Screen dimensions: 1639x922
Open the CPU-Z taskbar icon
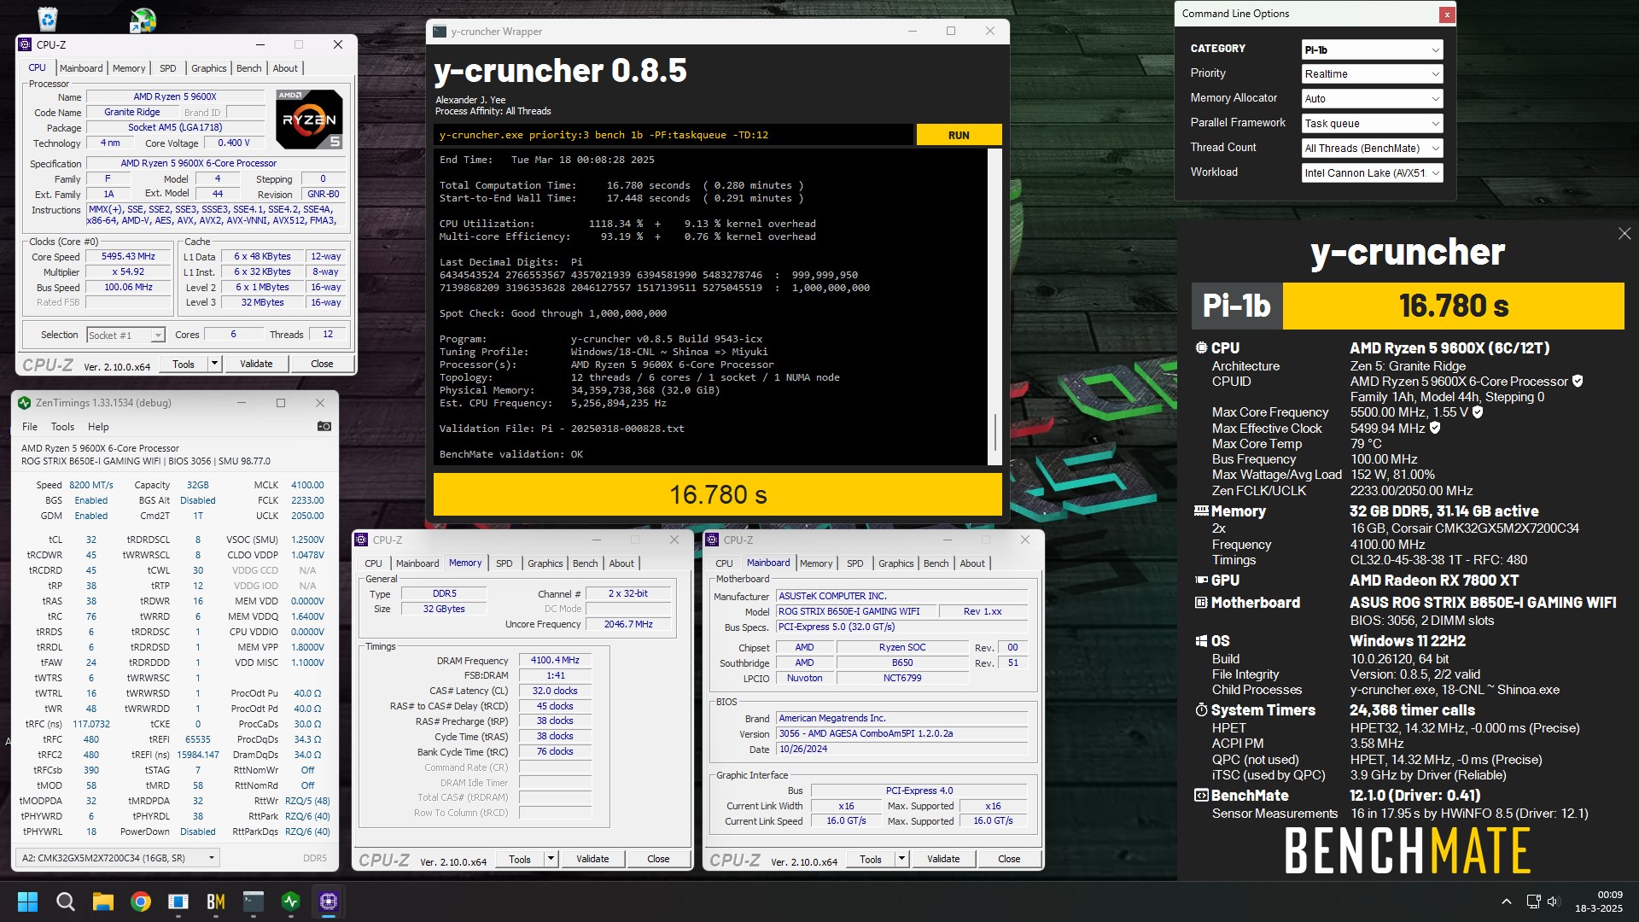coord(329,902)
